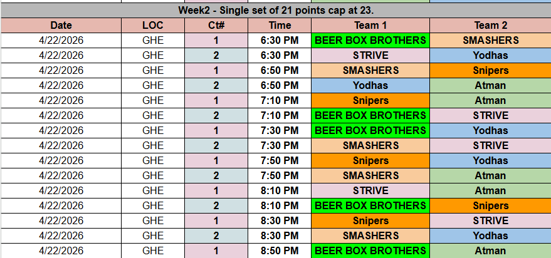Click the Time column header

280,26
